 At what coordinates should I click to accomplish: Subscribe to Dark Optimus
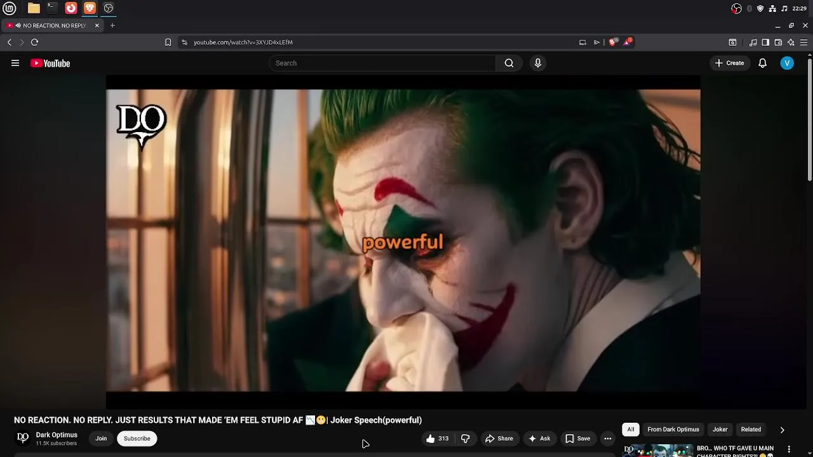tap(137, 439)
